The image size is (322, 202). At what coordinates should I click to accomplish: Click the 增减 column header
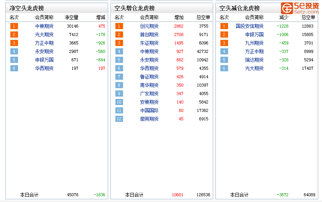(100, 18)
